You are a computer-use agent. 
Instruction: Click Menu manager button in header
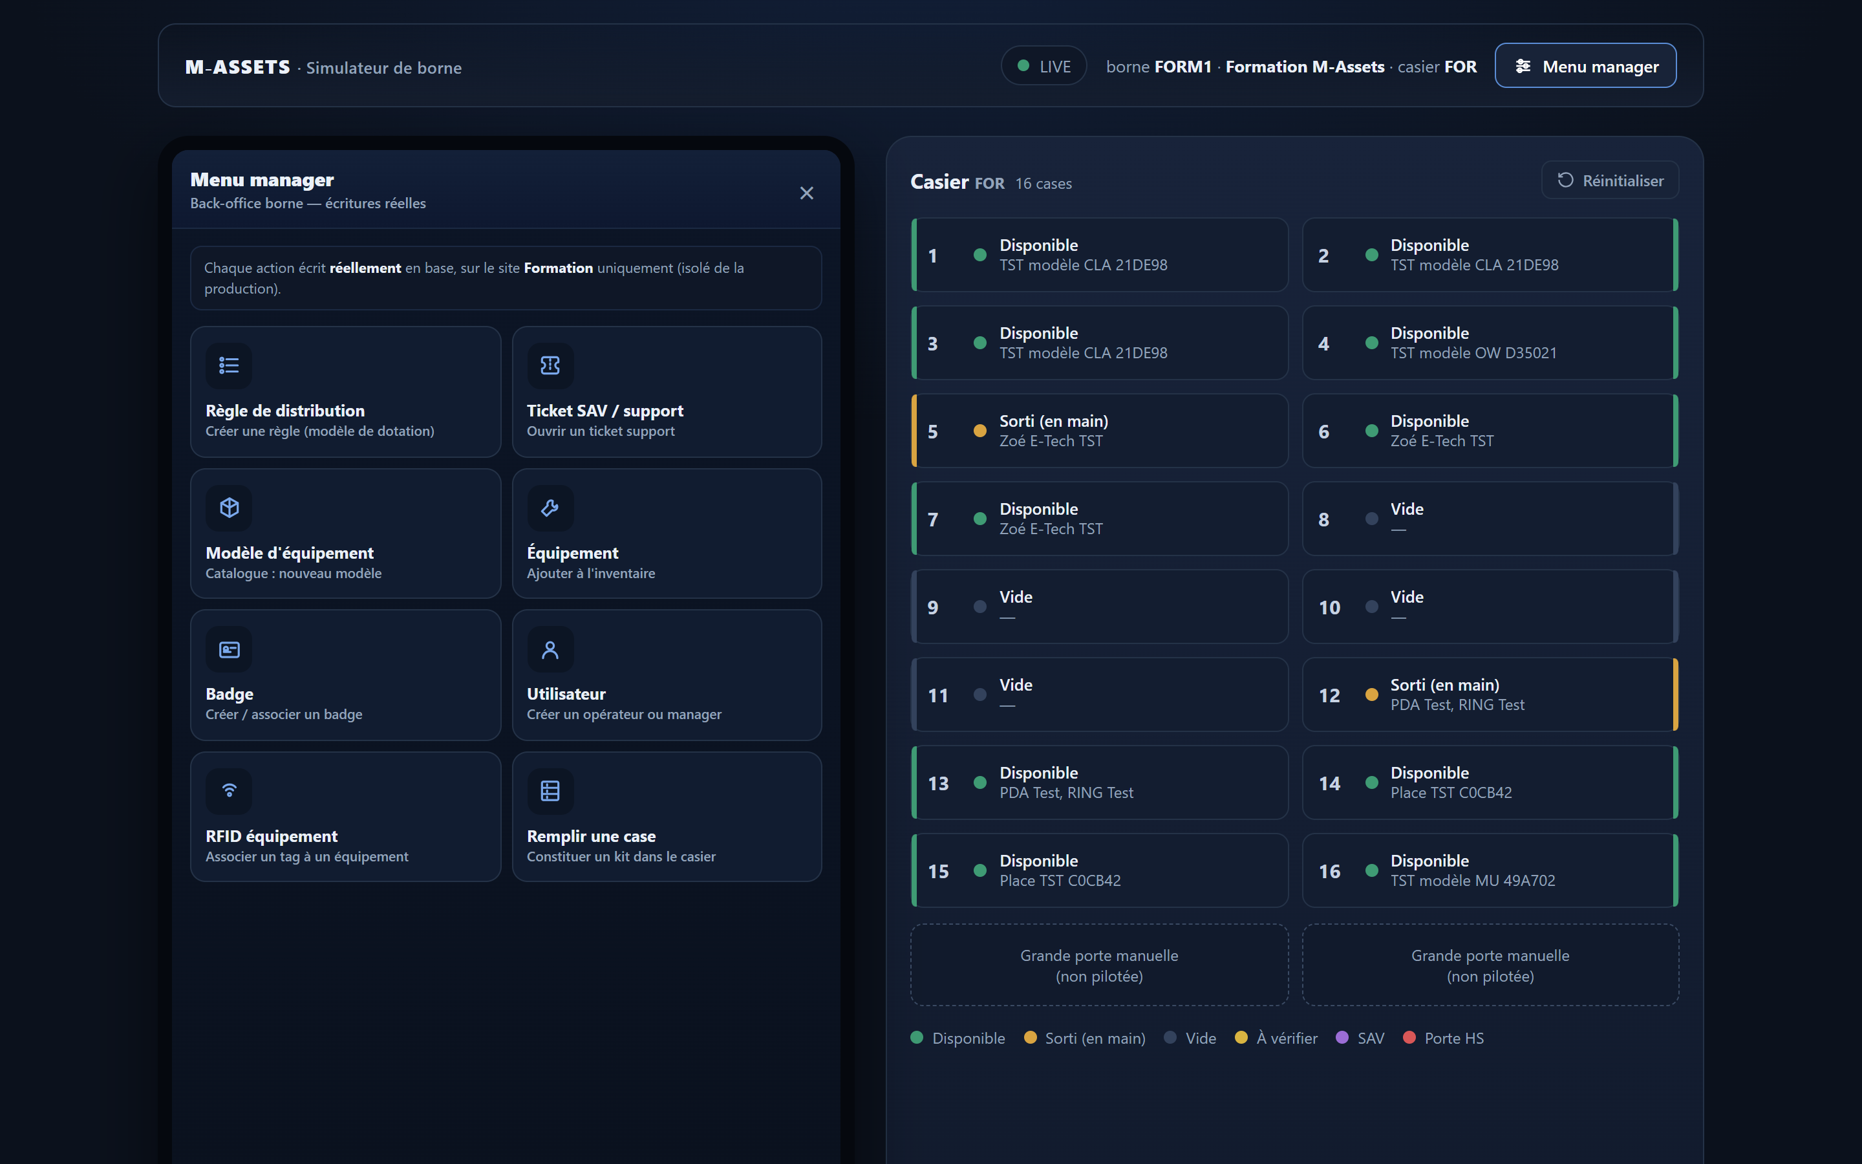click(1585, 66)
